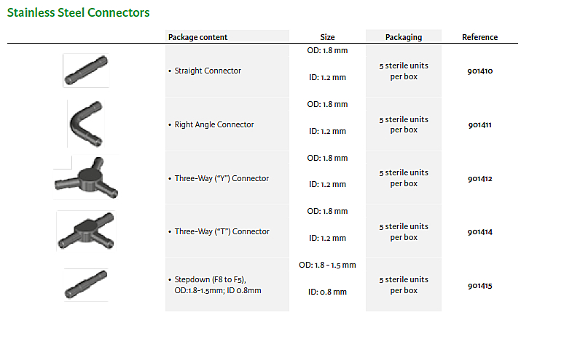
Task: Select the Right Angle Connector label
Action: [214, 124]
